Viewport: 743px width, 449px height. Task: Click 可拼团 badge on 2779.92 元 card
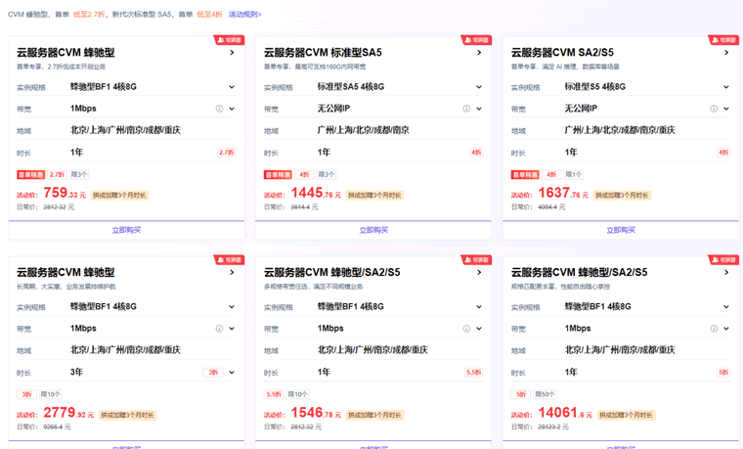point(230,260)
